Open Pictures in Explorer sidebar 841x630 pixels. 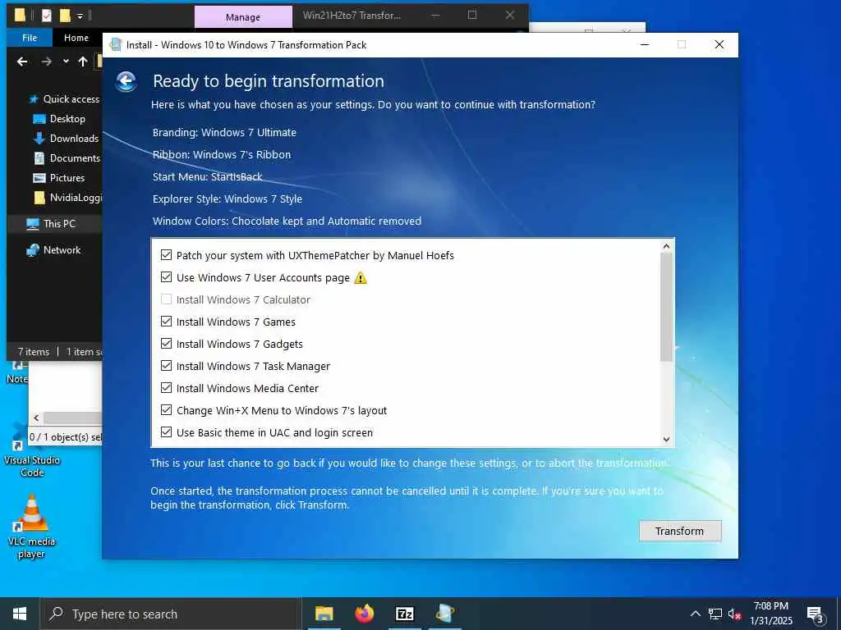(59, 178)
